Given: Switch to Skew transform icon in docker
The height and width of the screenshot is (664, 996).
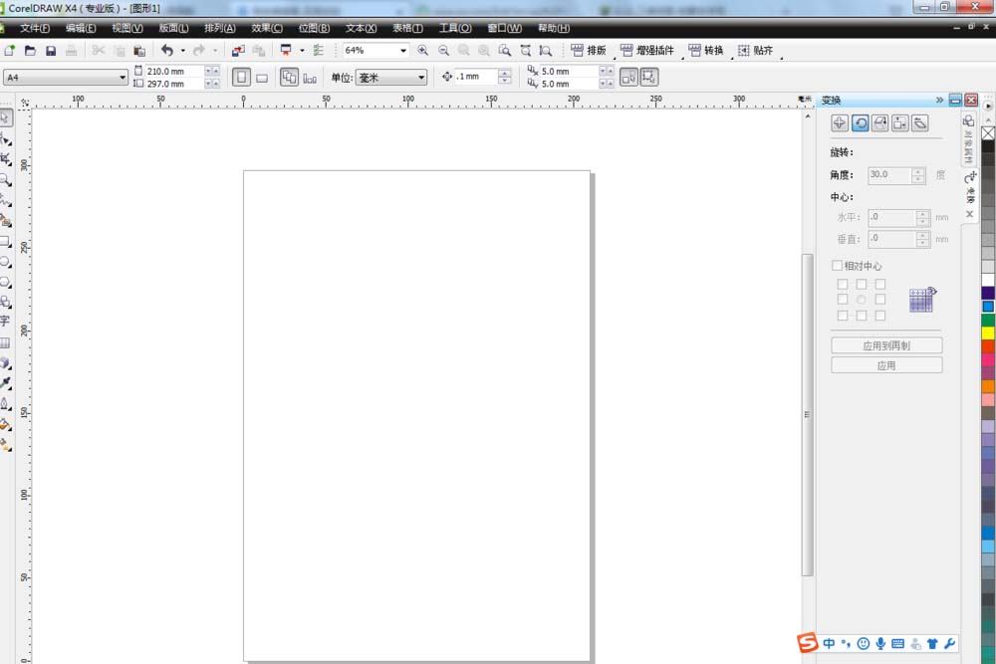Looking at the screenshot, I should [919, 123].
